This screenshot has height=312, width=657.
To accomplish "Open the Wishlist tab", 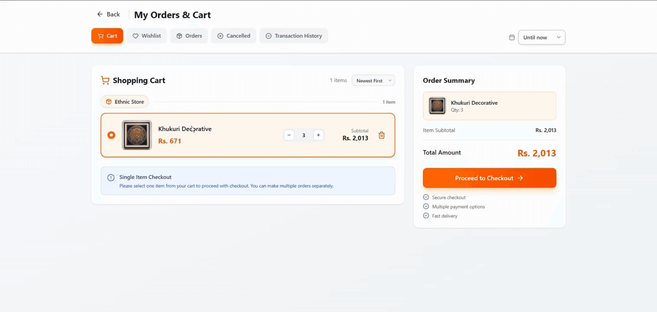I will (146, 36).
